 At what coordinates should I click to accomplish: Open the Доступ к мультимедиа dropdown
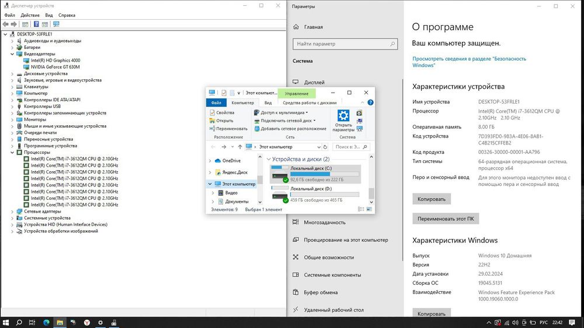(281, 112)
